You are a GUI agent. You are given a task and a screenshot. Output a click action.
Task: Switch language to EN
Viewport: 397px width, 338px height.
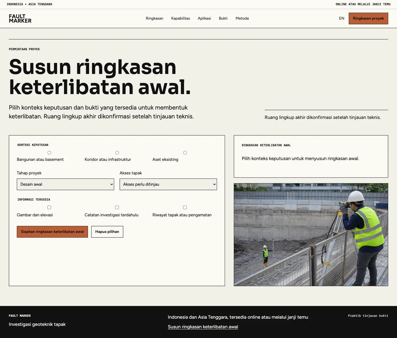342,19
